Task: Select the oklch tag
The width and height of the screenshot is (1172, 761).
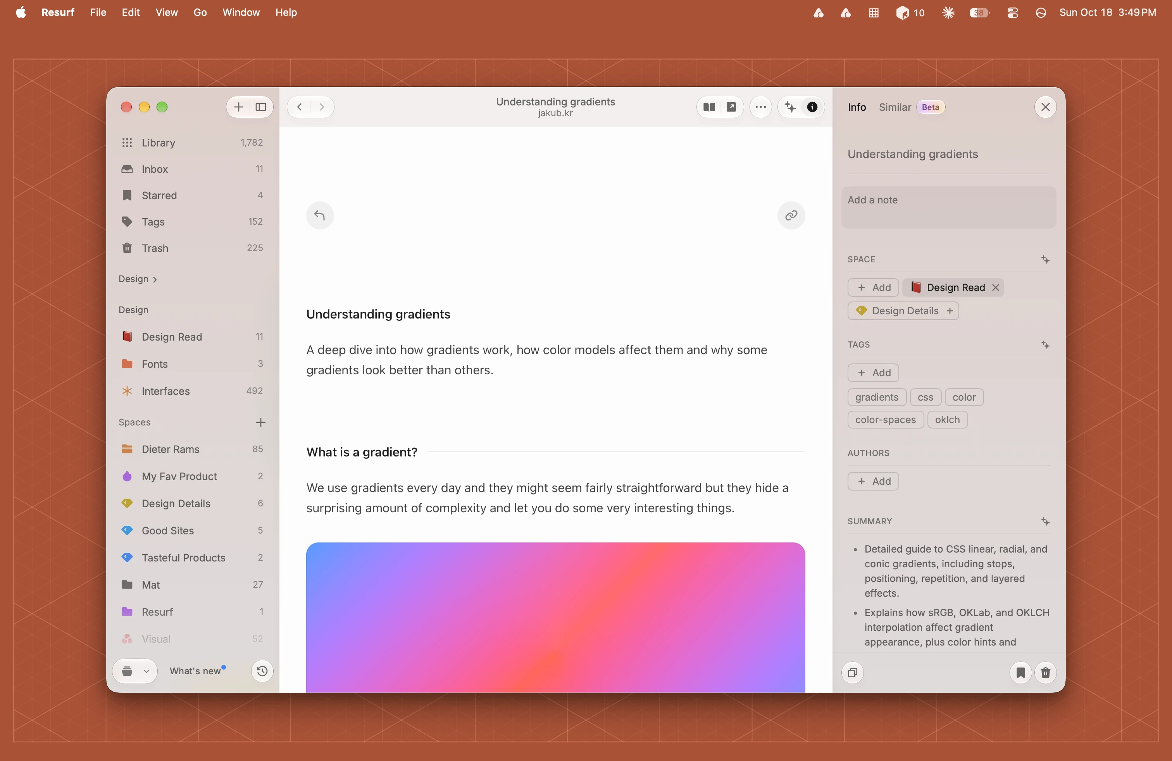Action: tap(947, 420)
